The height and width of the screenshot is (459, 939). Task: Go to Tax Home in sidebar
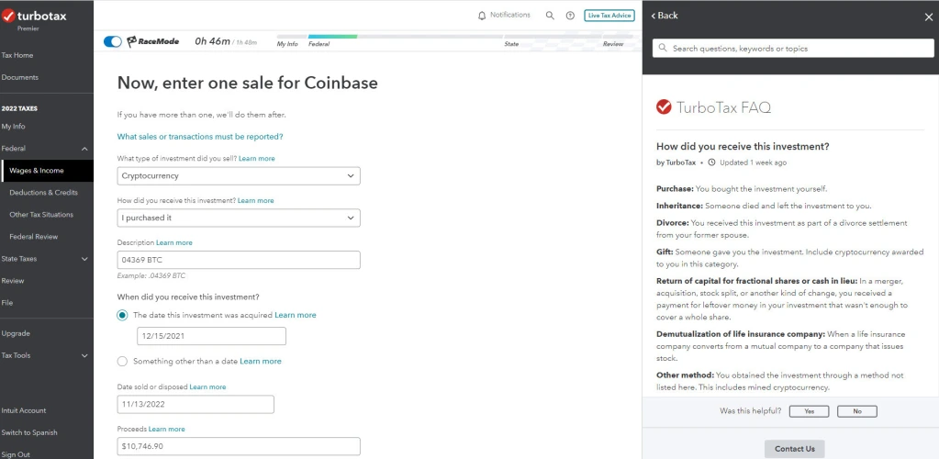(x=17, y=55)
